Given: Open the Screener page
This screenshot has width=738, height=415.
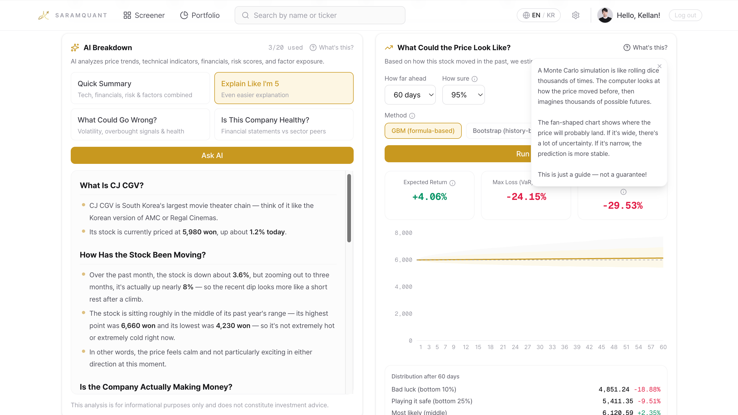Looking at the screenshot, I should (x=144, y=15).
